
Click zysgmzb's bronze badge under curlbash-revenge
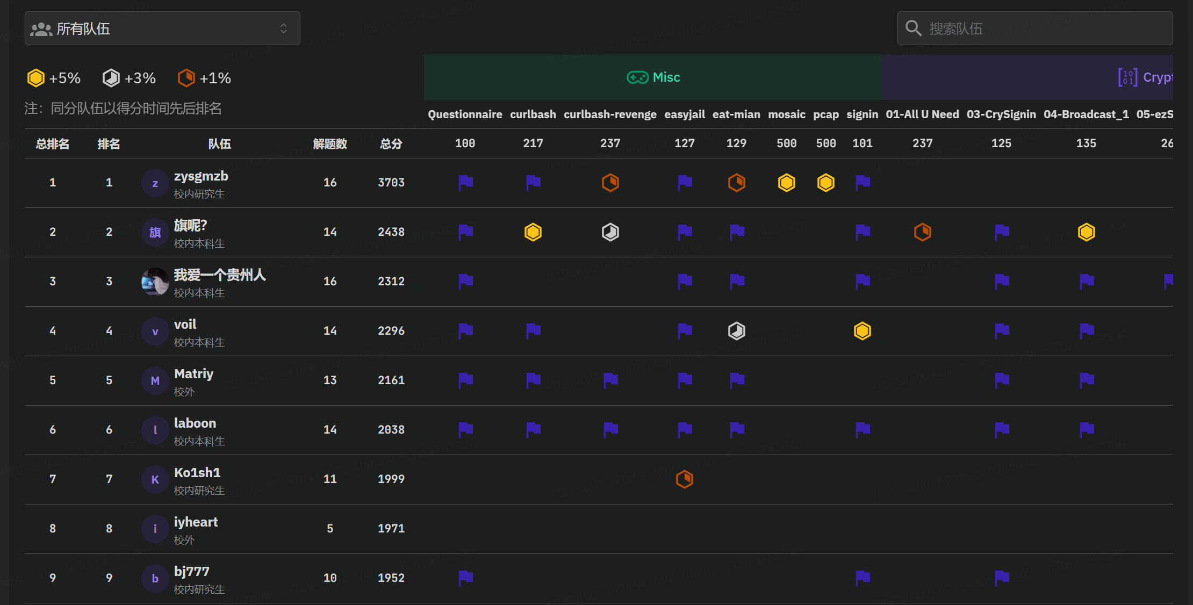(x=610, y=183)
